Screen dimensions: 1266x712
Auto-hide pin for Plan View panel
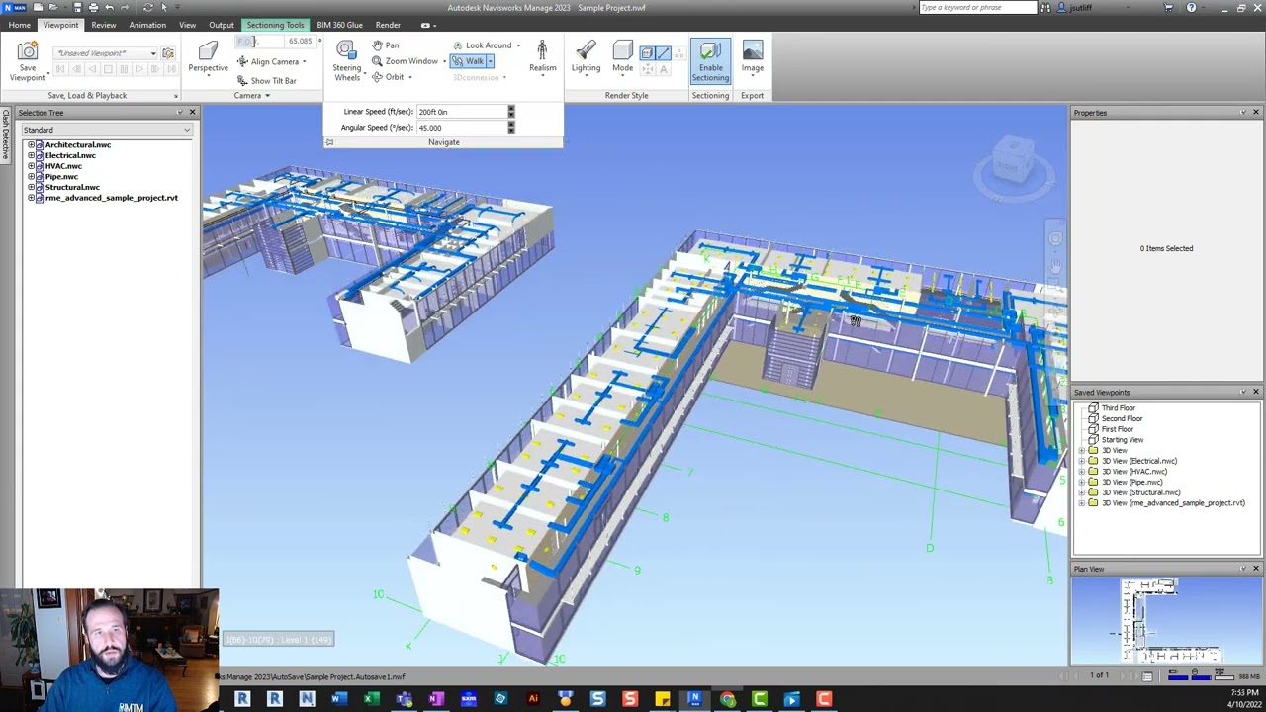point(1243,569)
